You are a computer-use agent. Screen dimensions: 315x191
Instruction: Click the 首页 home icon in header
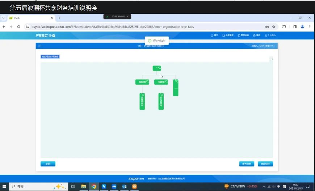[x=214, y=35]
